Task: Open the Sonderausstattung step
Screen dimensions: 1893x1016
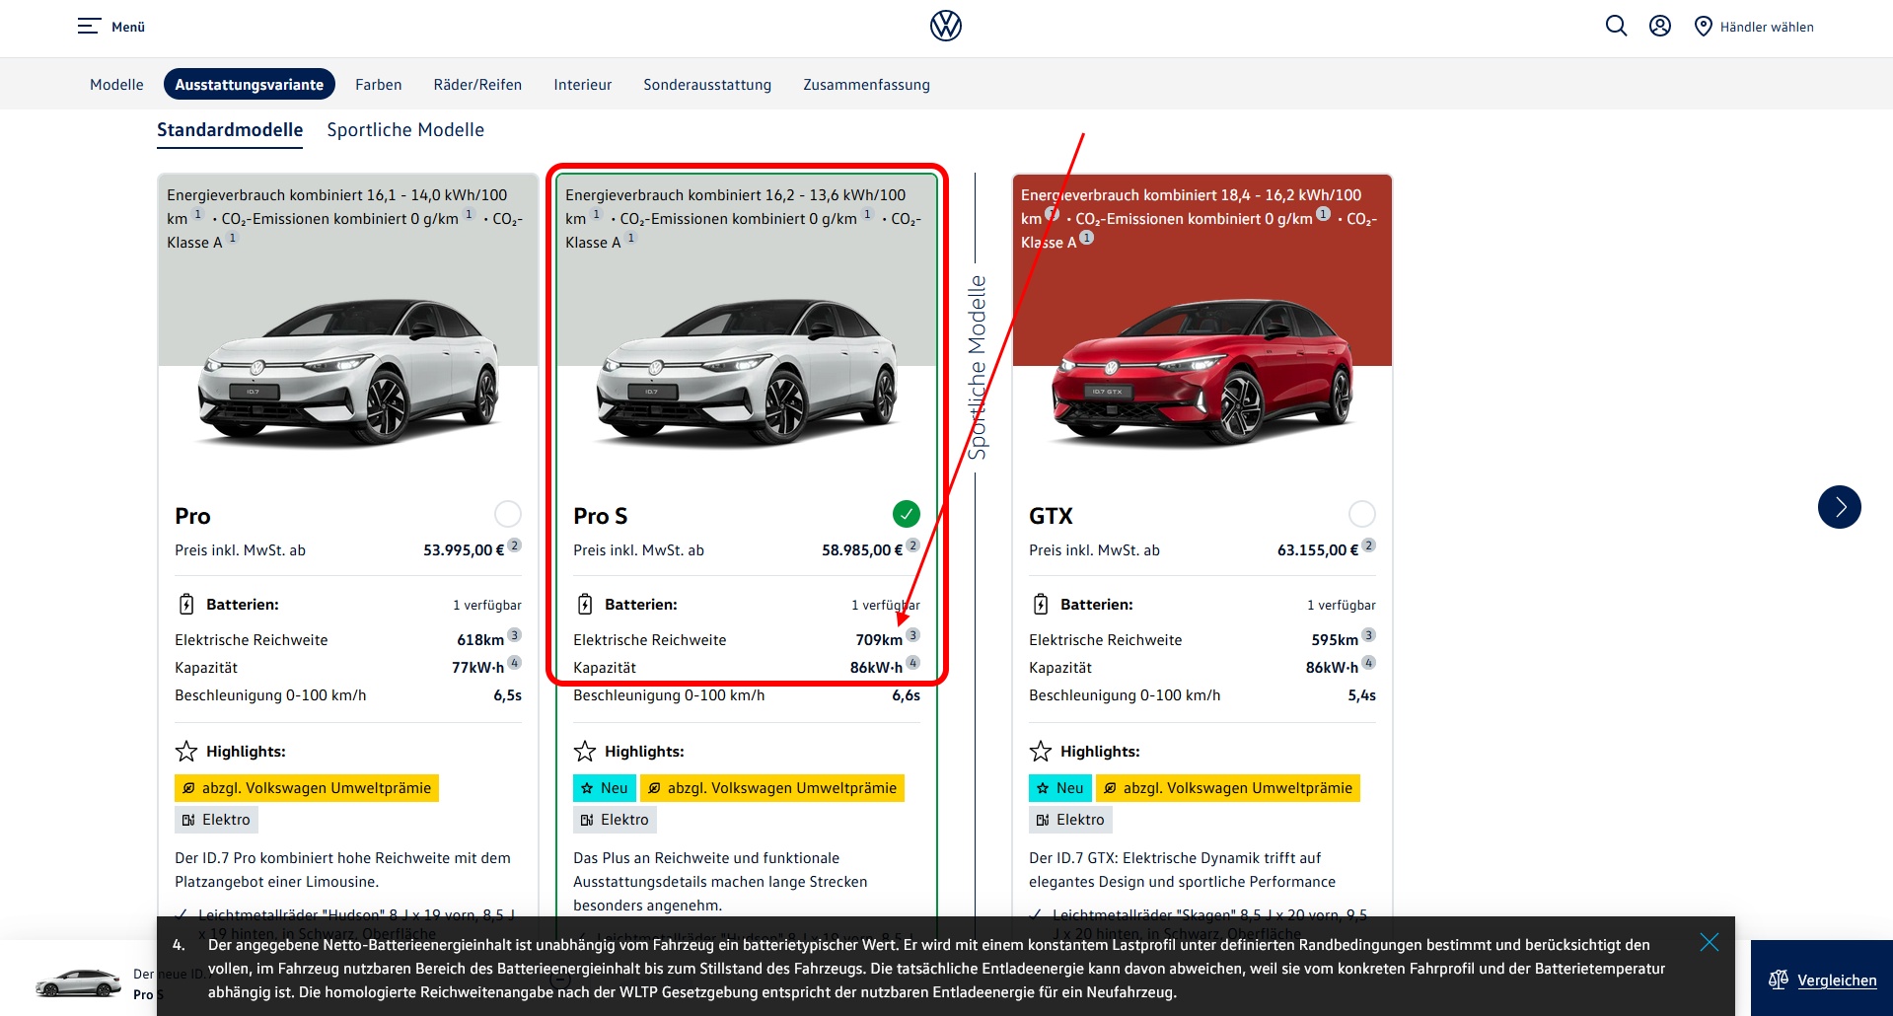Action: tap(707, 85)
